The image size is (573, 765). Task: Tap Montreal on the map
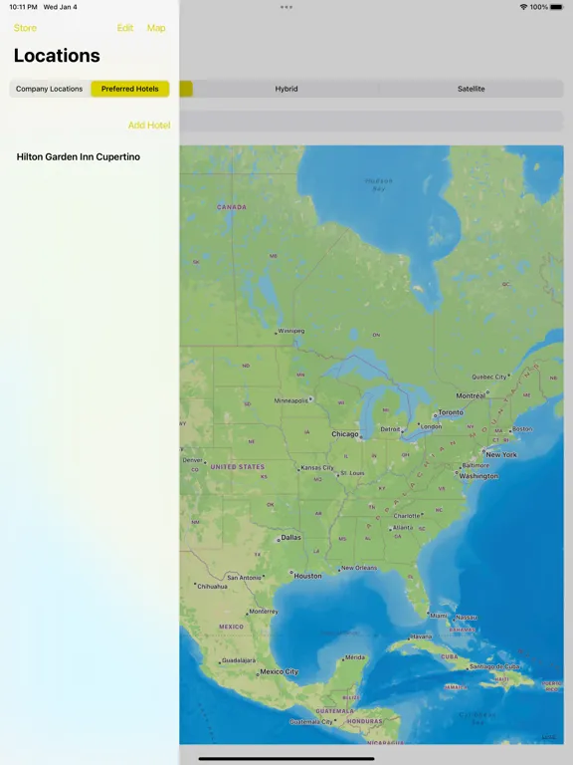[x=471, y=396]
